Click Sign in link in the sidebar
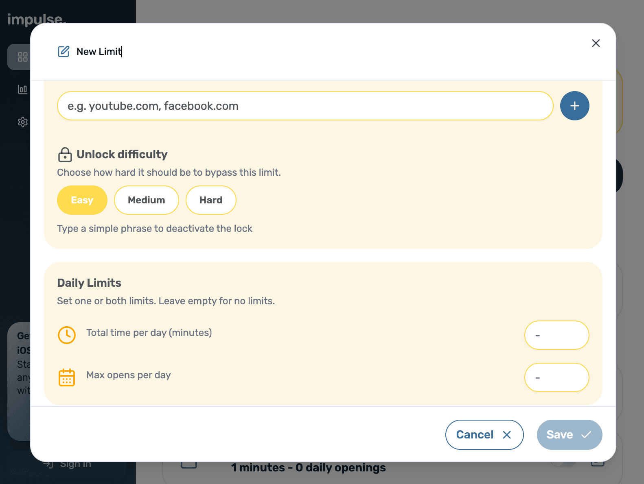 pyautogui.click(x=68, y=464)
